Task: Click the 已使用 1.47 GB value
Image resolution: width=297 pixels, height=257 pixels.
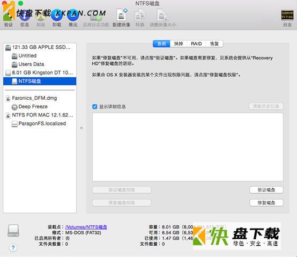Action: 170,238
